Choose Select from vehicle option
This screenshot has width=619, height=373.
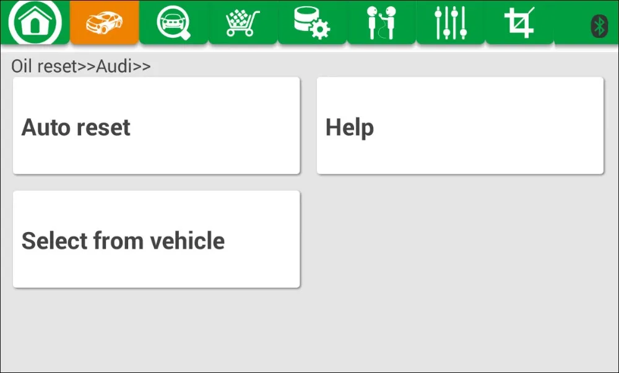pos(123,241)
